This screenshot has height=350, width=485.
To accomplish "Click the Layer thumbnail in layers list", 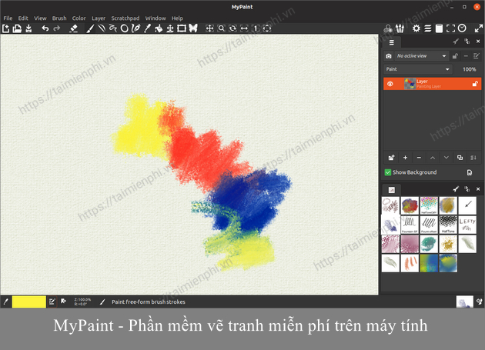I will click(410, 84).
